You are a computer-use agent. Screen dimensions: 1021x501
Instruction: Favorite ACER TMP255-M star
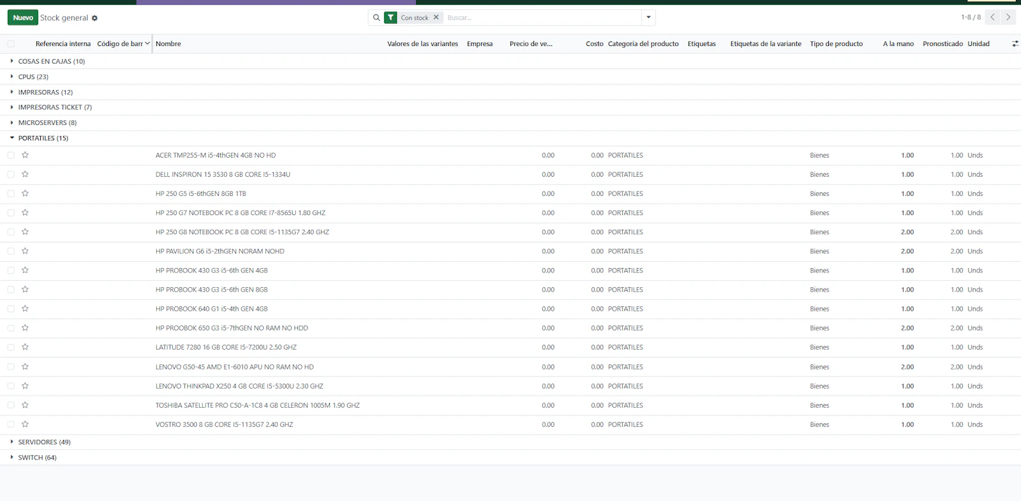26,155
